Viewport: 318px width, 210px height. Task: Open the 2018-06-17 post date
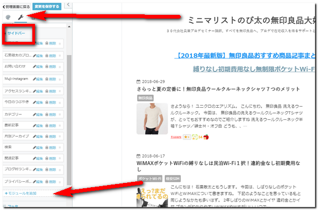(x=153, y=156)
